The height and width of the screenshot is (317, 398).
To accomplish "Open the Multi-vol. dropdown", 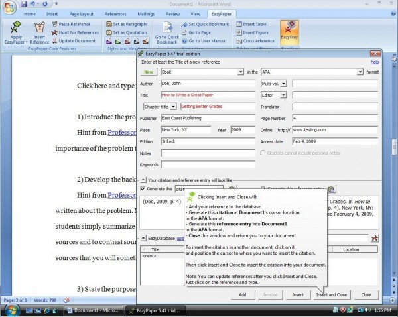I will [x=283, y=84].
